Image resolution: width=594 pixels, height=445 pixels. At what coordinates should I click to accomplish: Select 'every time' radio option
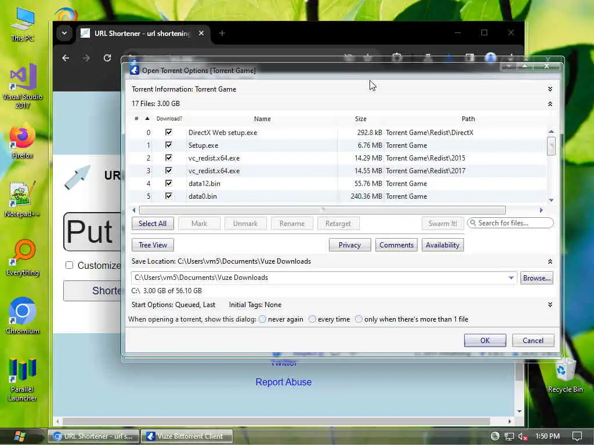pyautogui.click(x=312, y=319)
